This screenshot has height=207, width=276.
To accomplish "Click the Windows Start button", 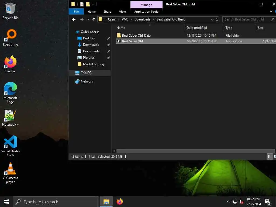I will [x=6, y=202].
